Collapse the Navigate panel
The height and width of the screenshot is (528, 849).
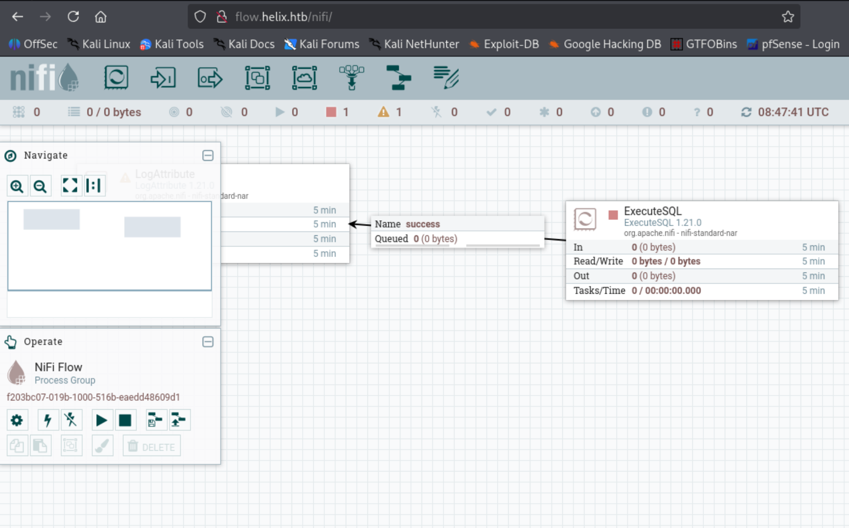point(208,156)
